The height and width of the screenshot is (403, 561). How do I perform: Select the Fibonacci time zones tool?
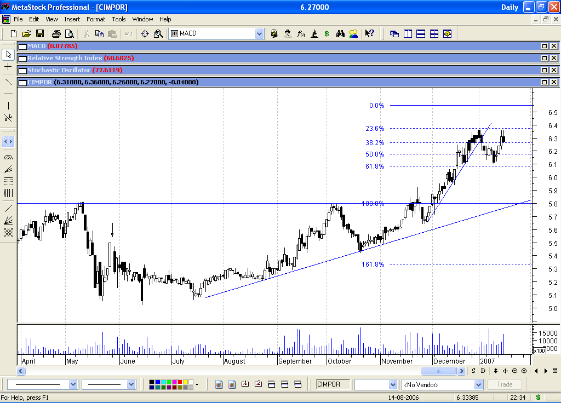pyautogui.click(x=8, y=193)
